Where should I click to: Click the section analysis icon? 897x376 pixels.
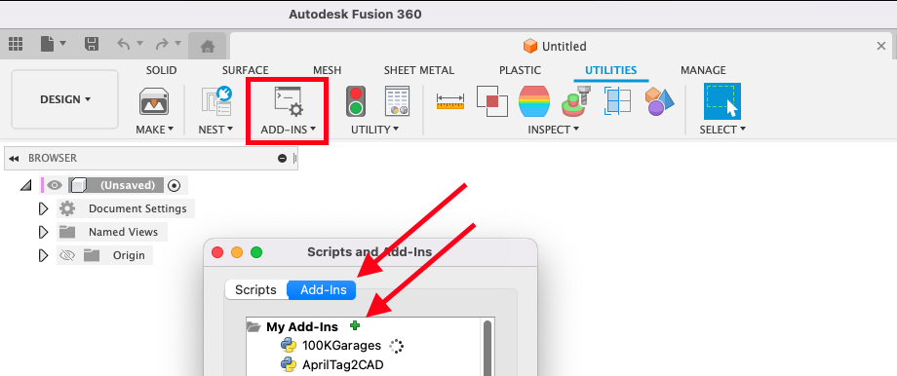click(618, 101)
